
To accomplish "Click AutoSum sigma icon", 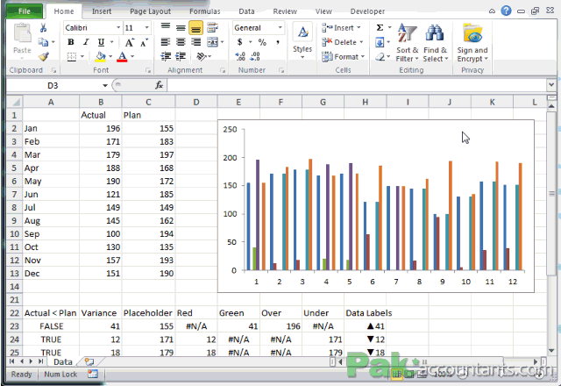I will tap(380, 27).
